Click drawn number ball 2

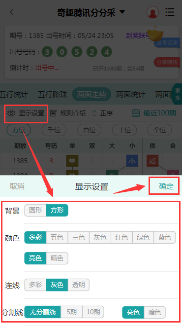pyautogui.click(x=91, y=52)
